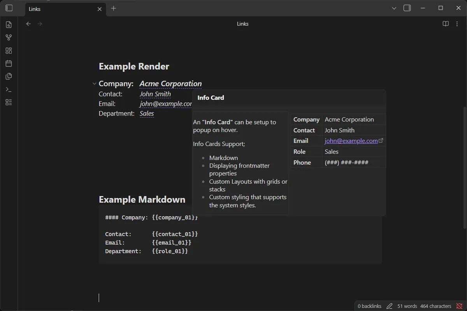Click the 51 words status count
The image size is (467, 311).
point(407,306)
